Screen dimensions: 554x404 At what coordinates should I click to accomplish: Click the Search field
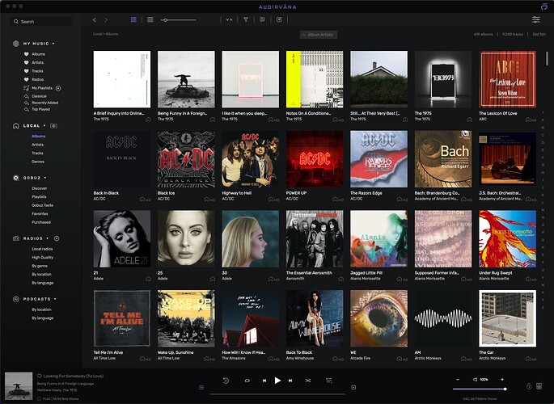42,22
